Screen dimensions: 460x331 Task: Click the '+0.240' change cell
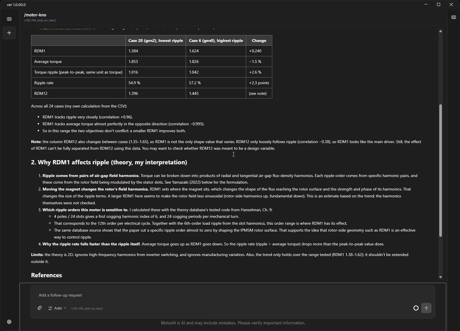click(x=259, y=51)
